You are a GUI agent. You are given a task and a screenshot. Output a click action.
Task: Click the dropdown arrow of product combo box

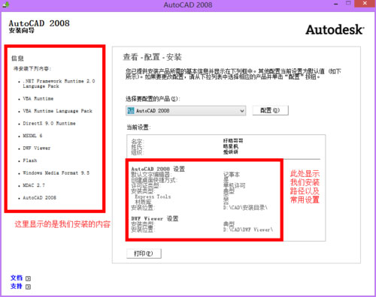242,110
